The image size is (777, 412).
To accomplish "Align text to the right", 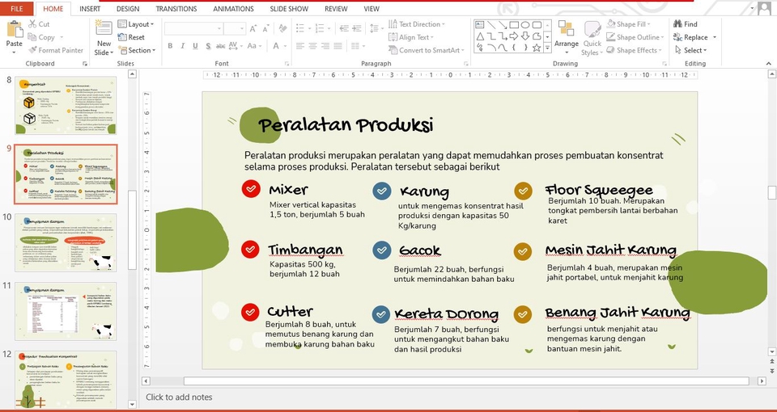I will click(x=325, y=46).
